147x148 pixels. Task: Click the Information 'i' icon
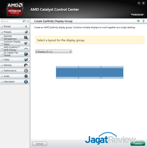coord(26,82)
